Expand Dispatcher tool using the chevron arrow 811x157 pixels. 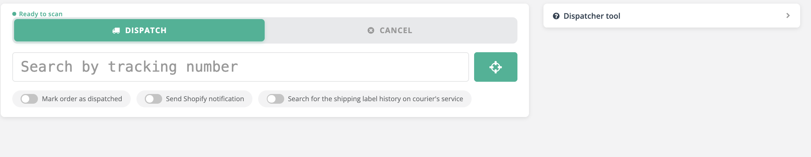[788, 15]
